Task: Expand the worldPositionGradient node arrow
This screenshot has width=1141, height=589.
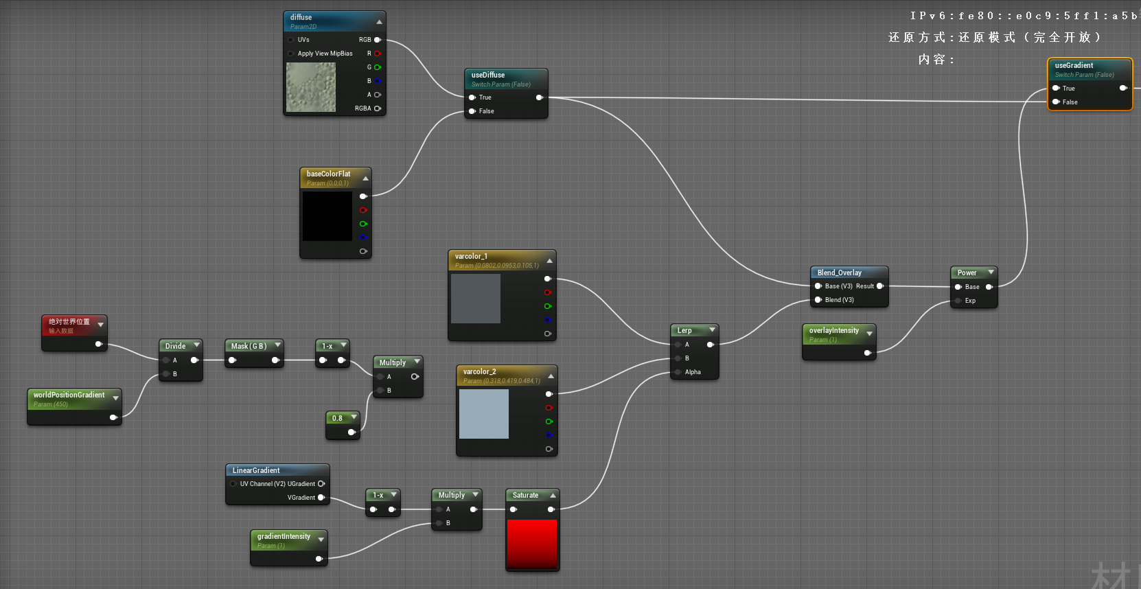Action: (x=115, y=398)
